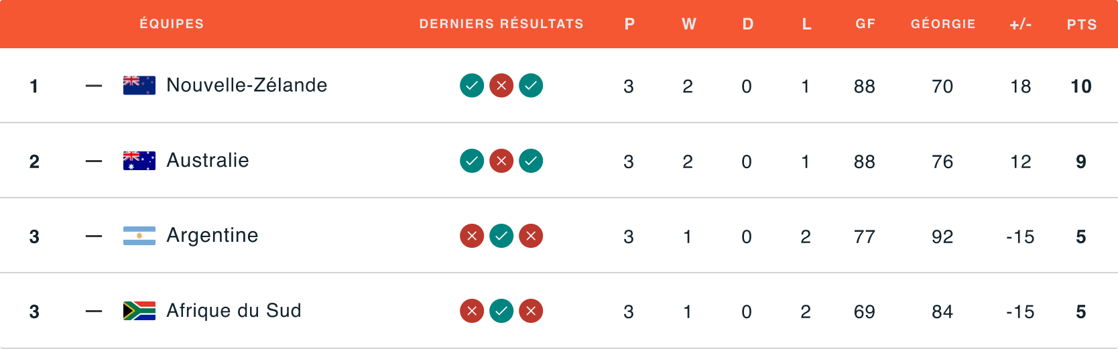The image size is (1118, 349).
Task: Click Nouvelle-Zélande's last green win icon
Action: click(x=531, y=86)
